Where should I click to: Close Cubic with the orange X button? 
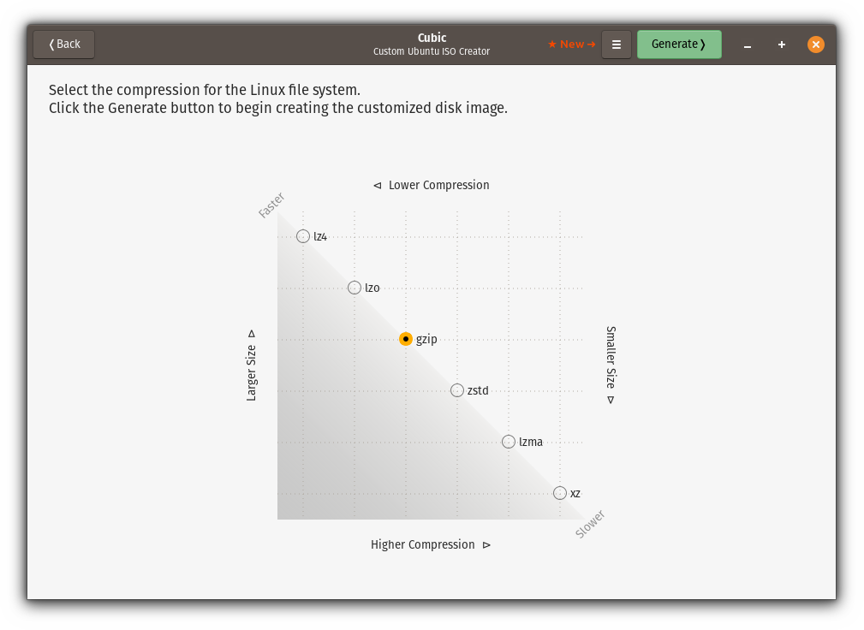(816, 45)
